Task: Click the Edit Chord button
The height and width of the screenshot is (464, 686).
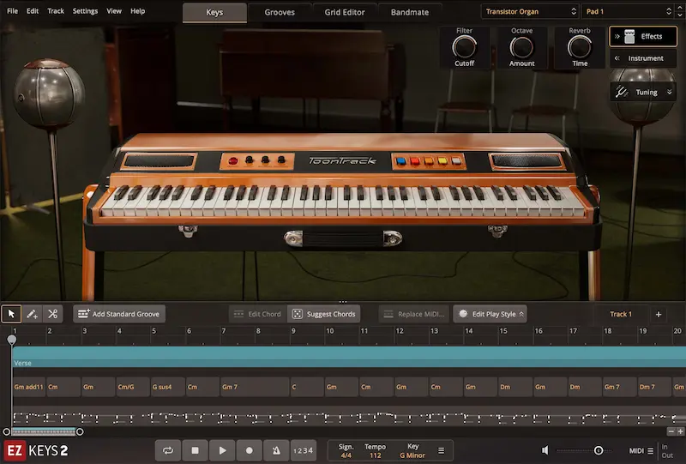Action: 258,314
